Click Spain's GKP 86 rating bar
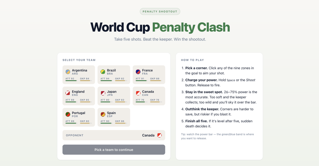Image resolution: width=319 pixels, height=166 pixels. pos(121,123)
